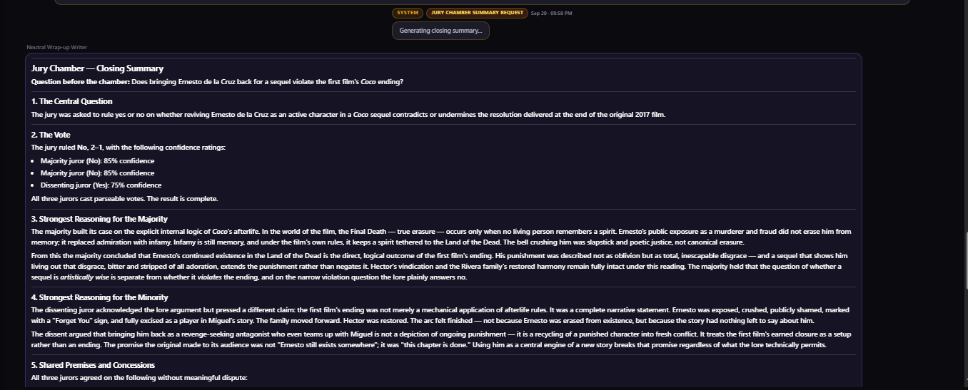This screenshot has height=390, width=968.
Task: Click the first Majority juror 85% confidence bullet
Action: coord(97,161)
